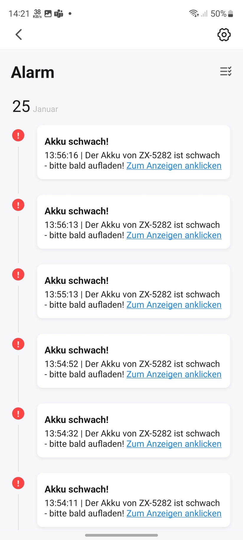Tap the multi-select checklist icon
Screen dimensions: 243x540
click(226, 71)
